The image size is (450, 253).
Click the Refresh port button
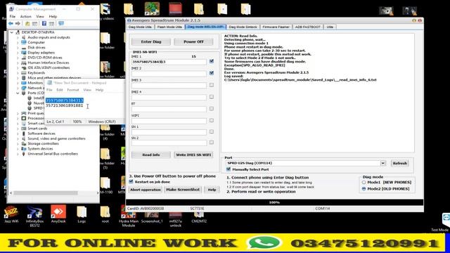pos(400,163)
